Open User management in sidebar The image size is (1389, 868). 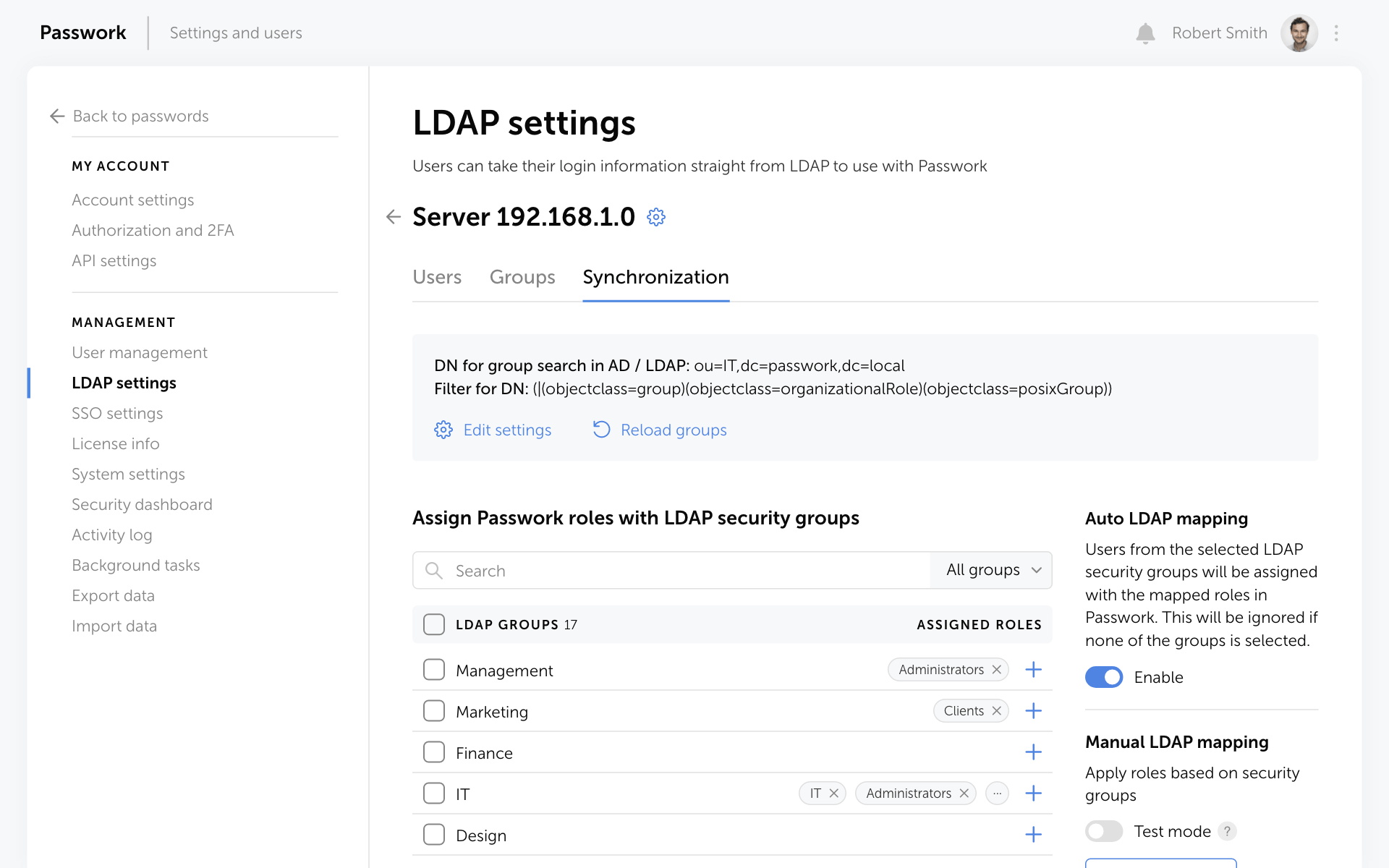[x=140, y=352]
